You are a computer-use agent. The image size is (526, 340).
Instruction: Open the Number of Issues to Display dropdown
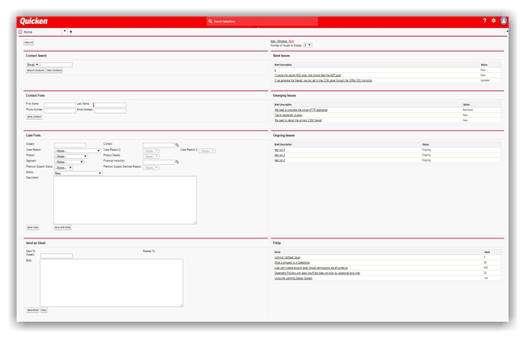tap(308, 45)
